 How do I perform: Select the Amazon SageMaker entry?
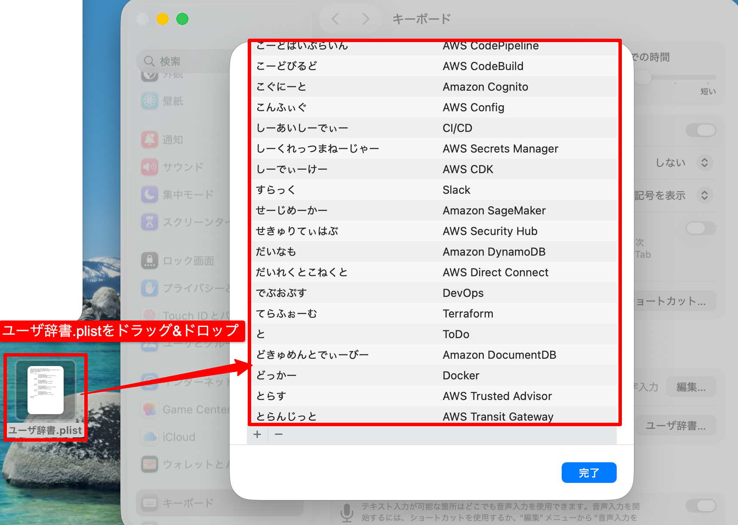[x=434, y=211]
